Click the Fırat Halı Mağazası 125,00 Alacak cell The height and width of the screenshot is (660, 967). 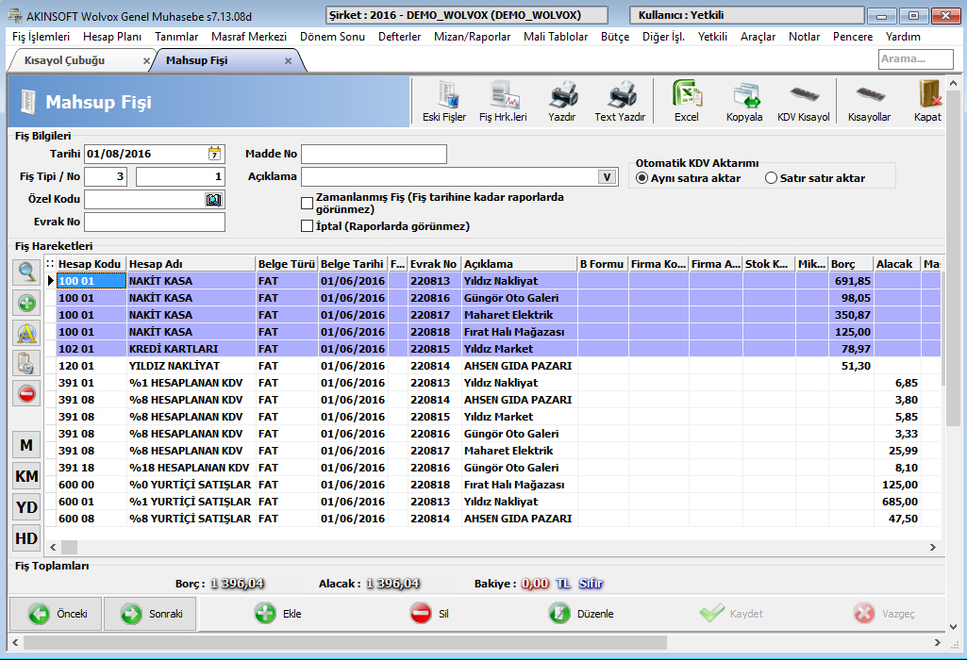pos(897,485)
